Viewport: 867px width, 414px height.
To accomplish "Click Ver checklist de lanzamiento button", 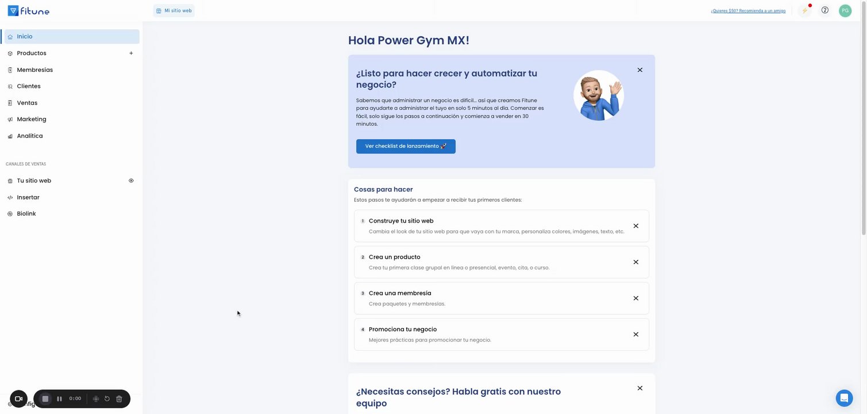I will pos(406,146).
